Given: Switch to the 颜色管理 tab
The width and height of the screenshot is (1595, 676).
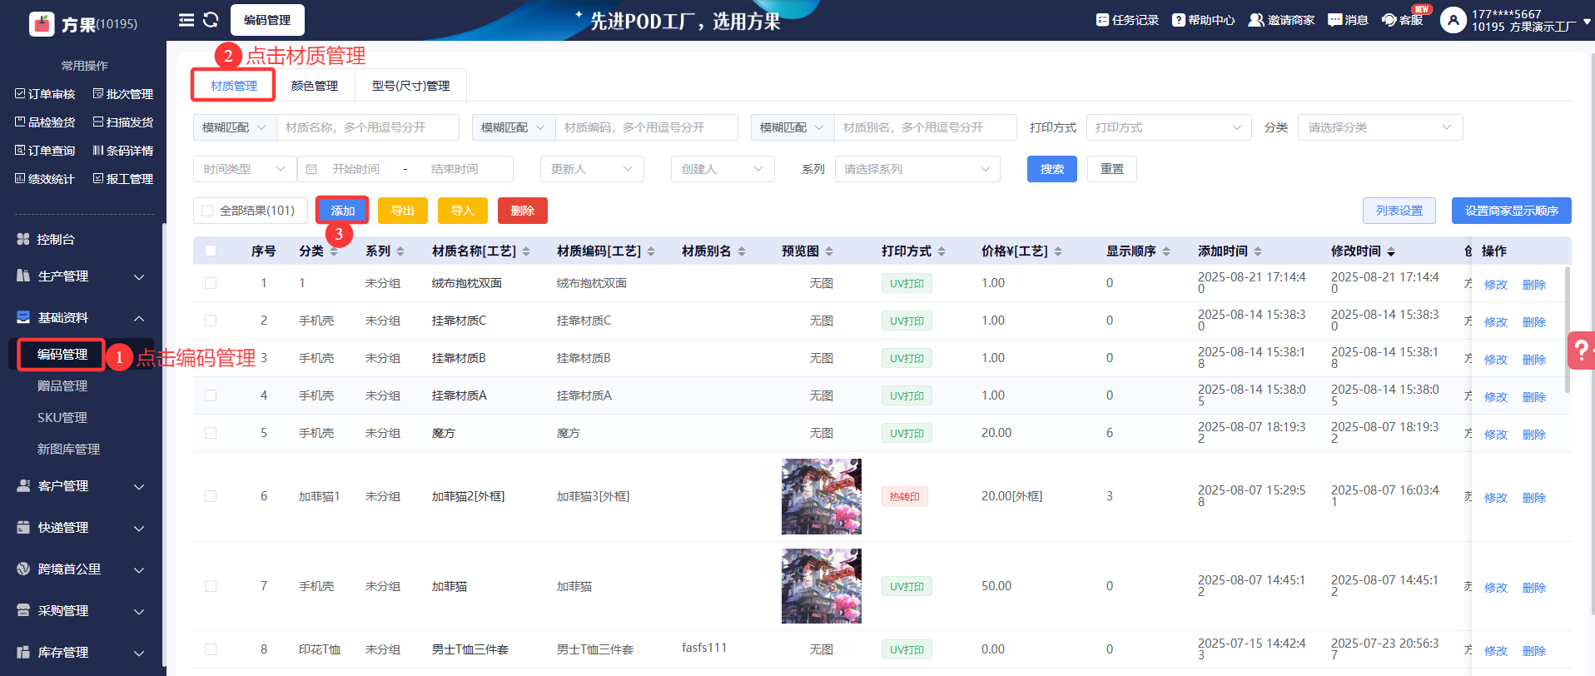Looking at the screenshot, I should tap(315, 86).
